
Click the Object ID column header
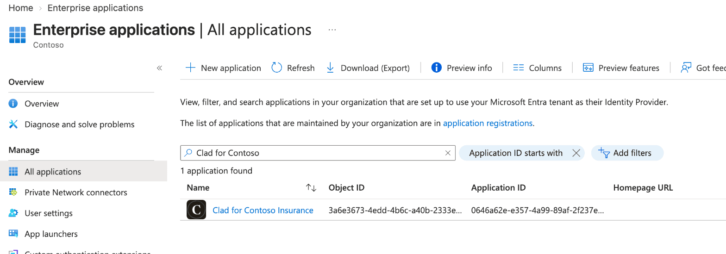[x=346, y=188]
